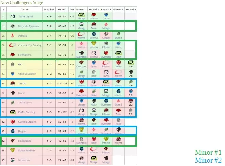
Task: Click the Team Liquid logo beside its name
Action: [x=13, y=16]
